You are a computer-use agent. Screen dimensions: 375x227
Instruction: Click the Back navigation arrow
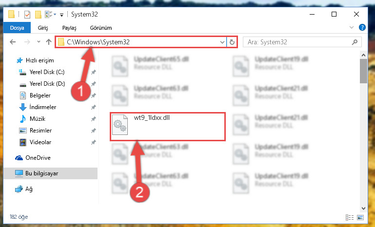[x=13, y=42]
